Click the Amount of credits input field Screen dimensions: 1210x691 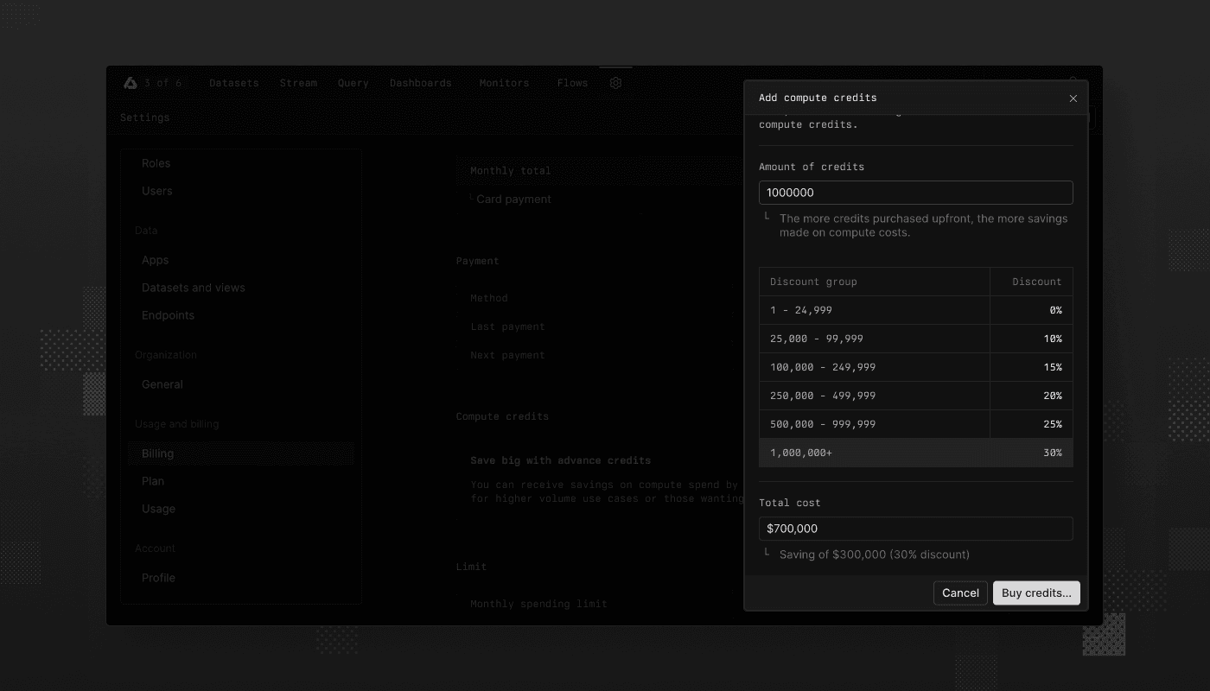(x=915, y=192)
